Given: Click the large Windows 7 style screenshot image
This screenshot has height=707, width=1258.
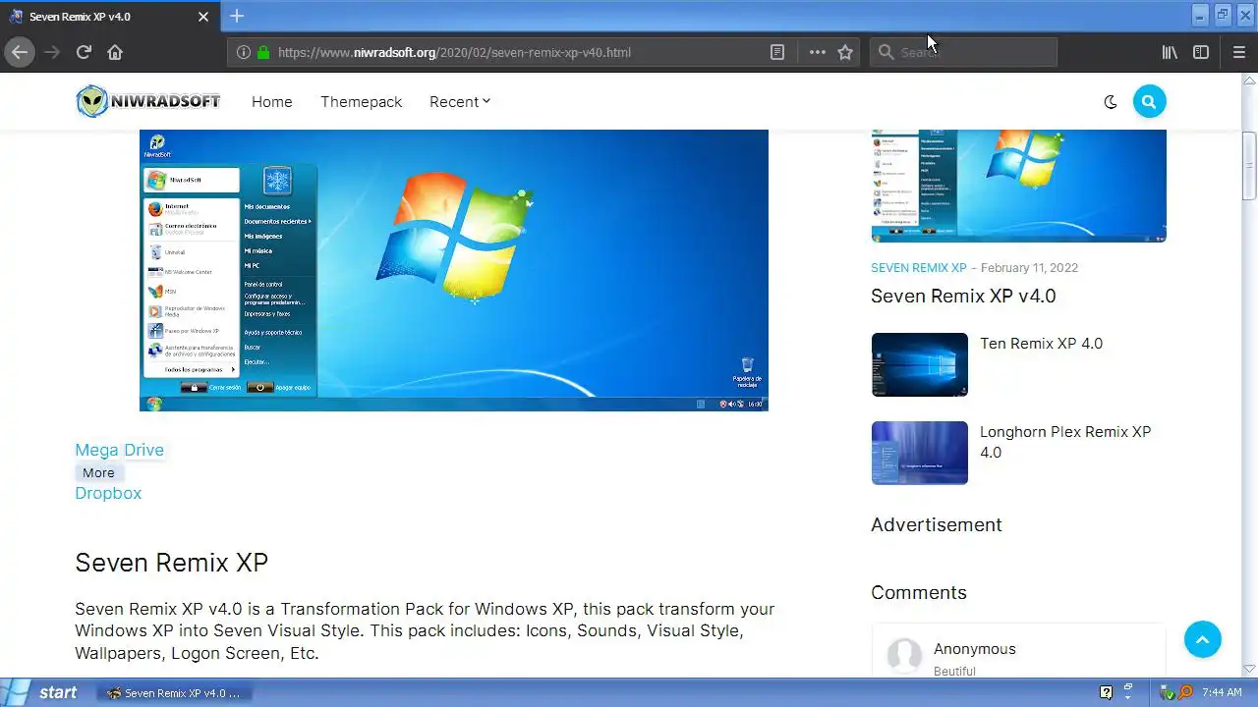Looking at the screenshot, I should 453,270.
